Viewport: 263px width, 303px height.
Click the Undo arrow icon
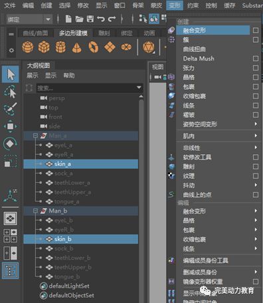coord(101,19)
